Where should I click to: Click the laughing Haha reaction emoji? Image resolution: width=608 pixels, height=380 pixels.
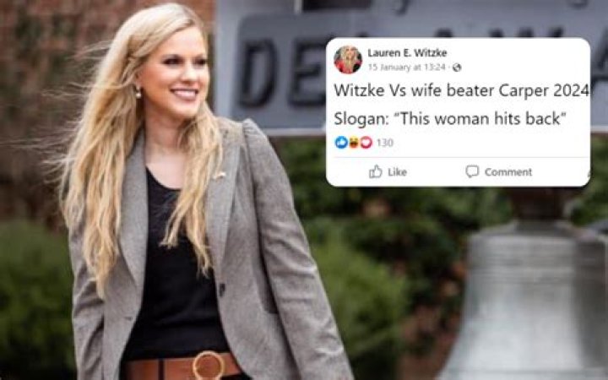click(354, 143)
